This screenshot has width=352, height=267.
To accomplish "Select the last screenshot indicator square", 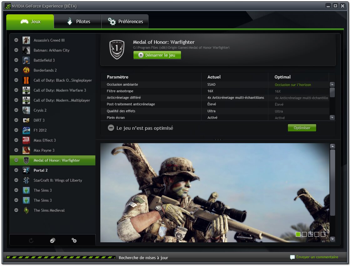I will (x=323, y=234).
